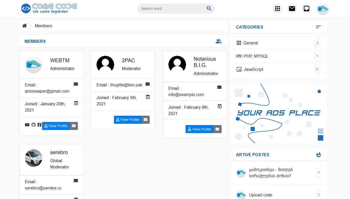Image resolution: width=350 pixels, height=199 pixels.
Task: Click the JavaScript category count badge
Action: coord(317,69)
